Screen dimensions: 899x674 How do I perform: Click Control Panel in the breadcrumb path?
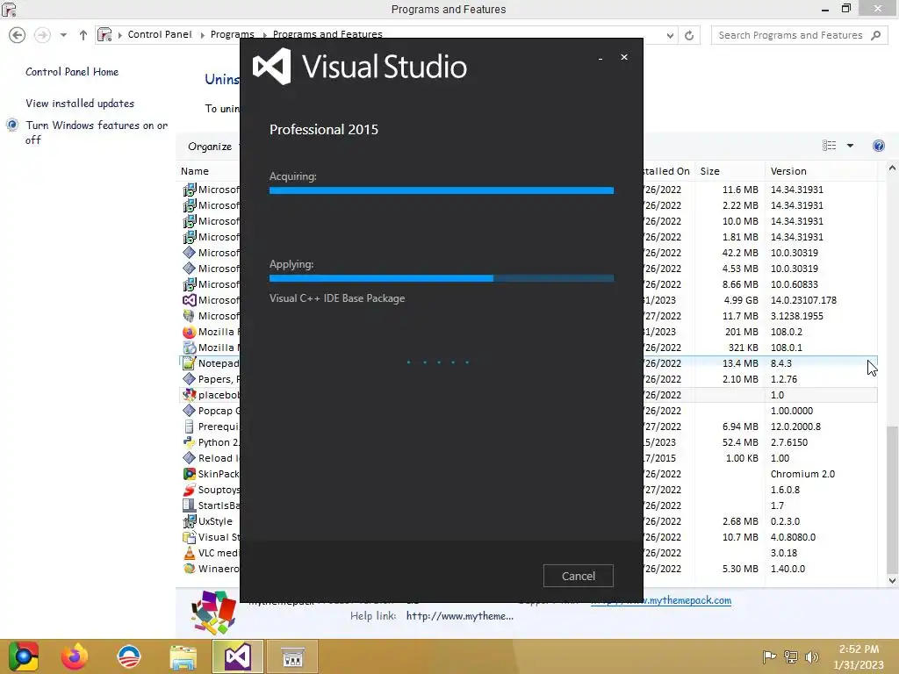(160, 34)
